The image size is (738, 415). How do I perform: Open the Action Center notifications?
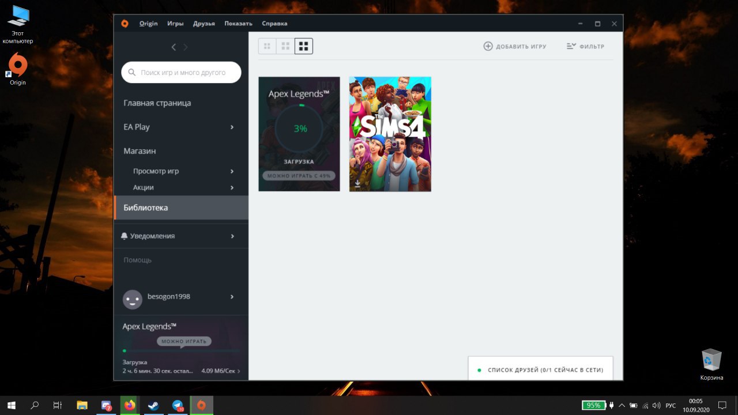click(722, 405)
